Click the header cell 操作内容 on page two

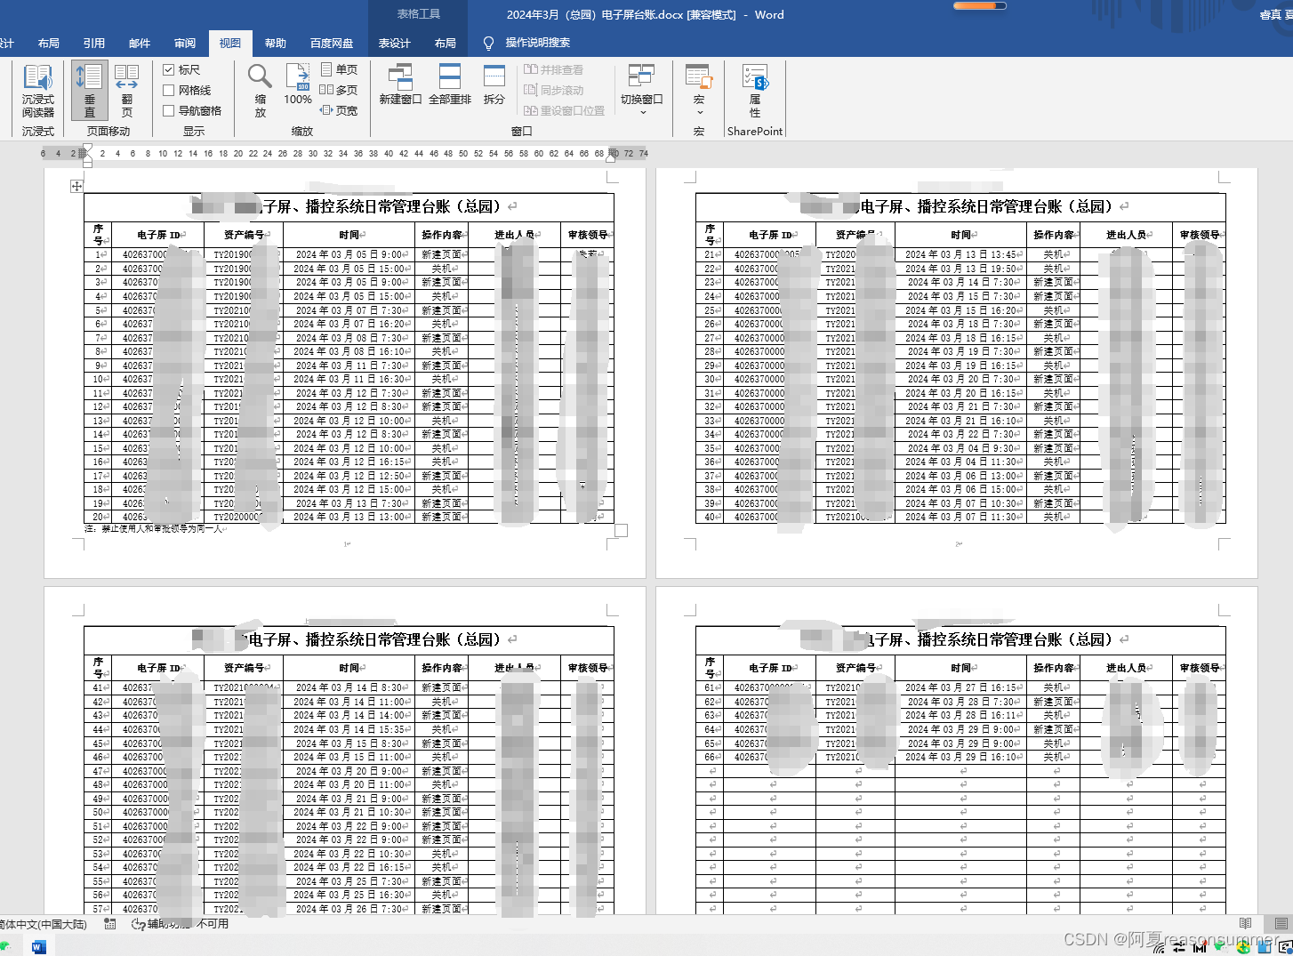(1054, 235)
